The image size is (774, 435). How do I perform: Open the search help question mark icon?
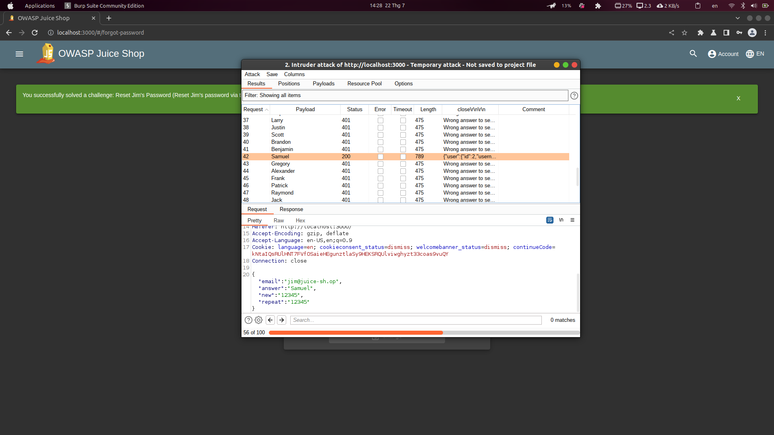pos(248,320)
